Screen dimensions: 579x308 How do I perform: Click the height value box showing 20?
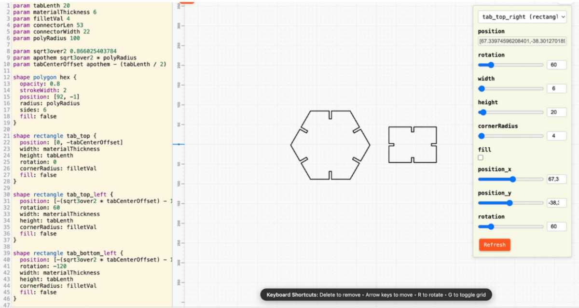(x=557, y=112)
